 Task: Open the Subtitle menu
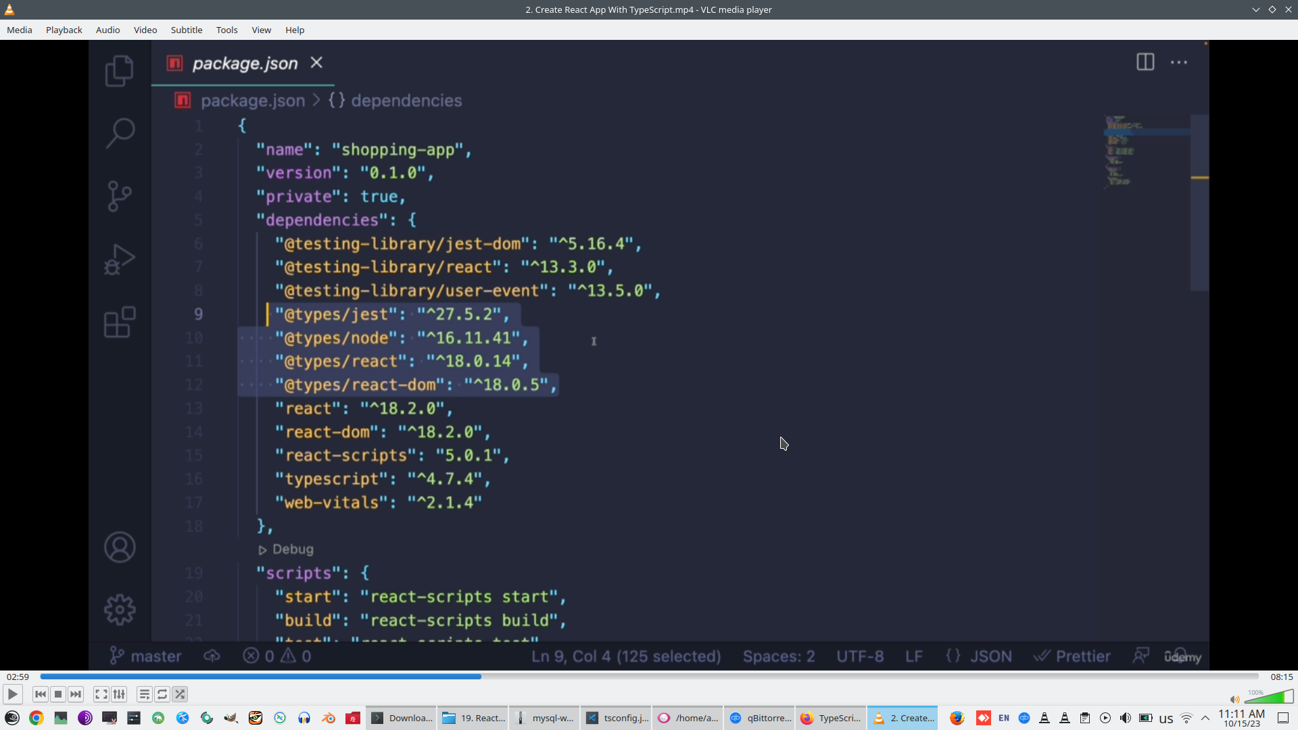pyautogui.click(x=186, y=30)
